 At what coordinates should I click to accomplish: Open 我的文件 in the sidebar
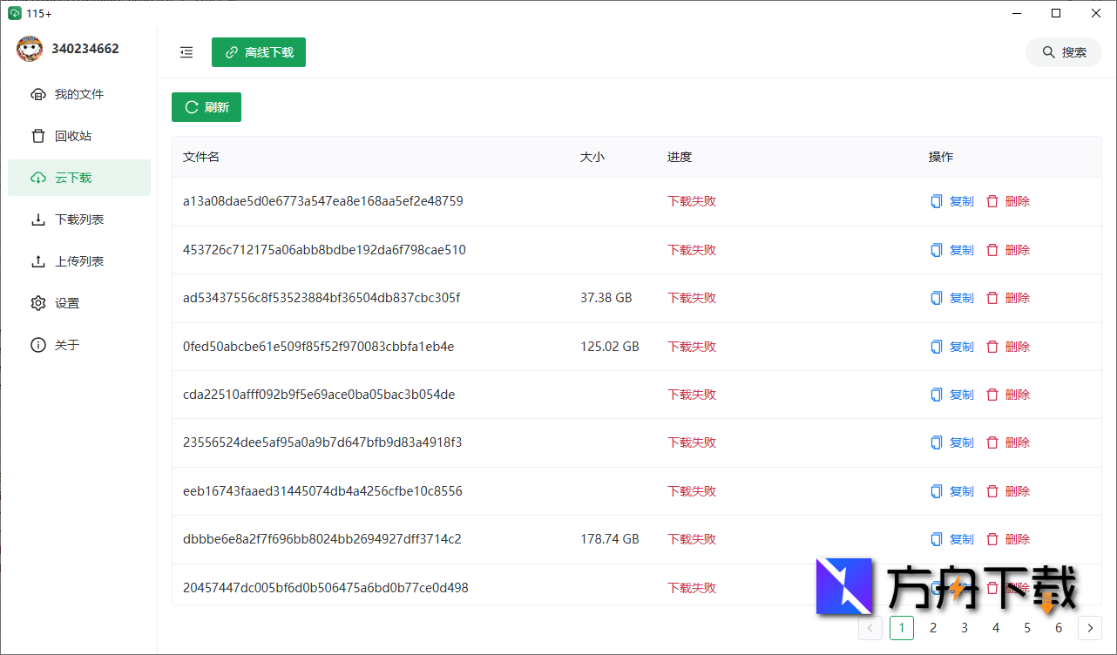[78, 94]
